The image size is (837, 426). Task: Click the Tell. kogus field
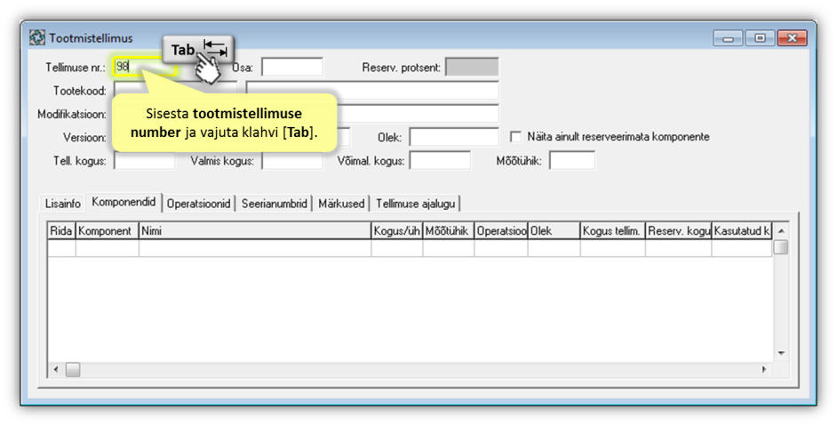coord(144,160)
